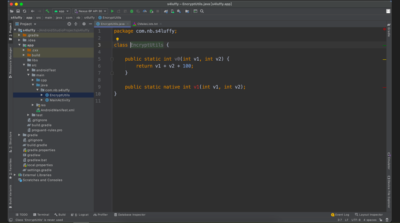Screen dimensions: 400x223
Task: Open the app run configuration dropdown
Action: click(x=61, y=11)
